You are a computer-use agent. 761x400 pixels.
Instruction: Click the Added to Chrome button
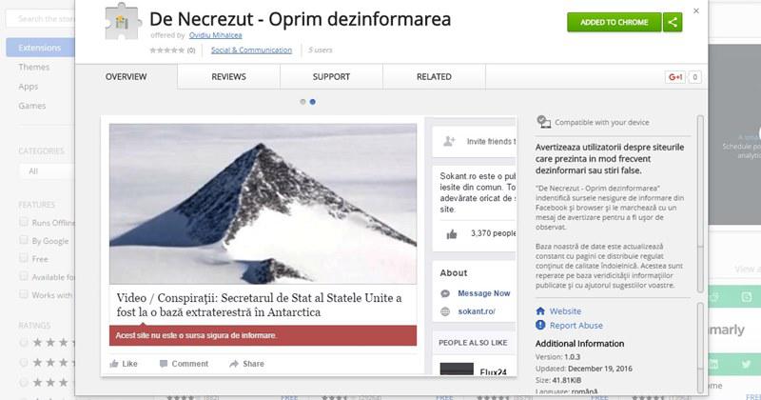(614, 22)
